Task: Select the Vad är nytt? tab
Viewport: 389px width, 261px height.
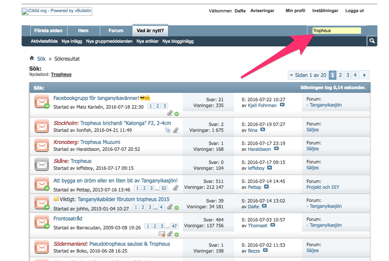Action: coord(150,31)
